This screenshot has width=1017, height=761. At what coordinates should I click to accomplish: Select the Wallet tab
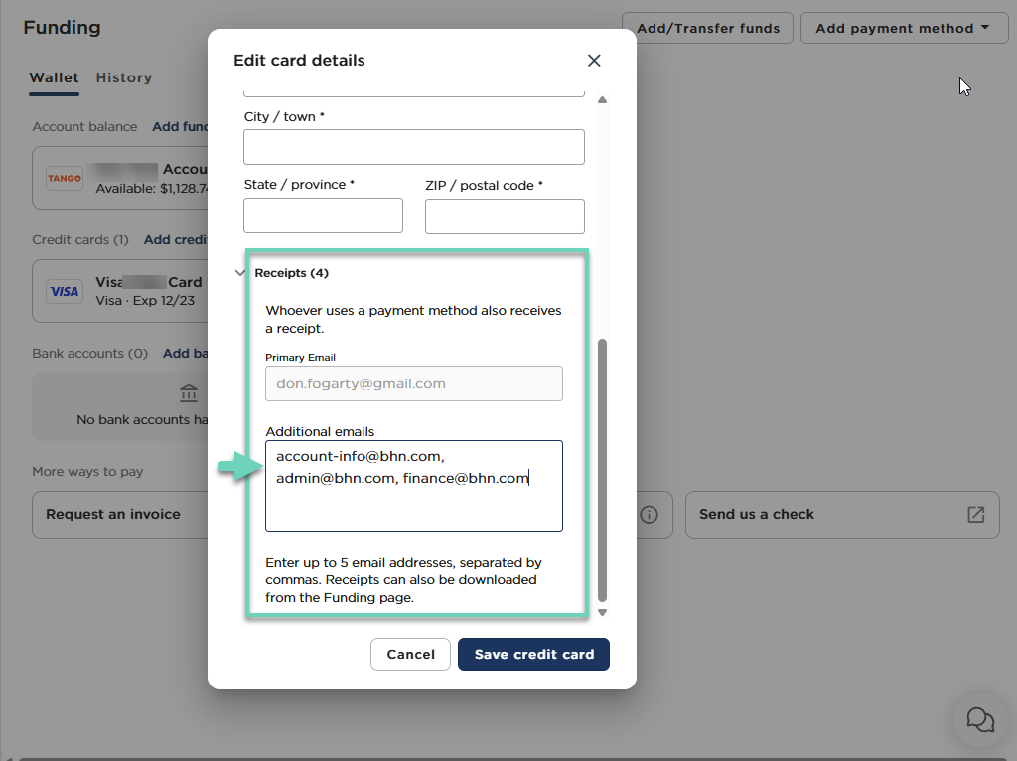pyautogui.click(x=54, y=77)
